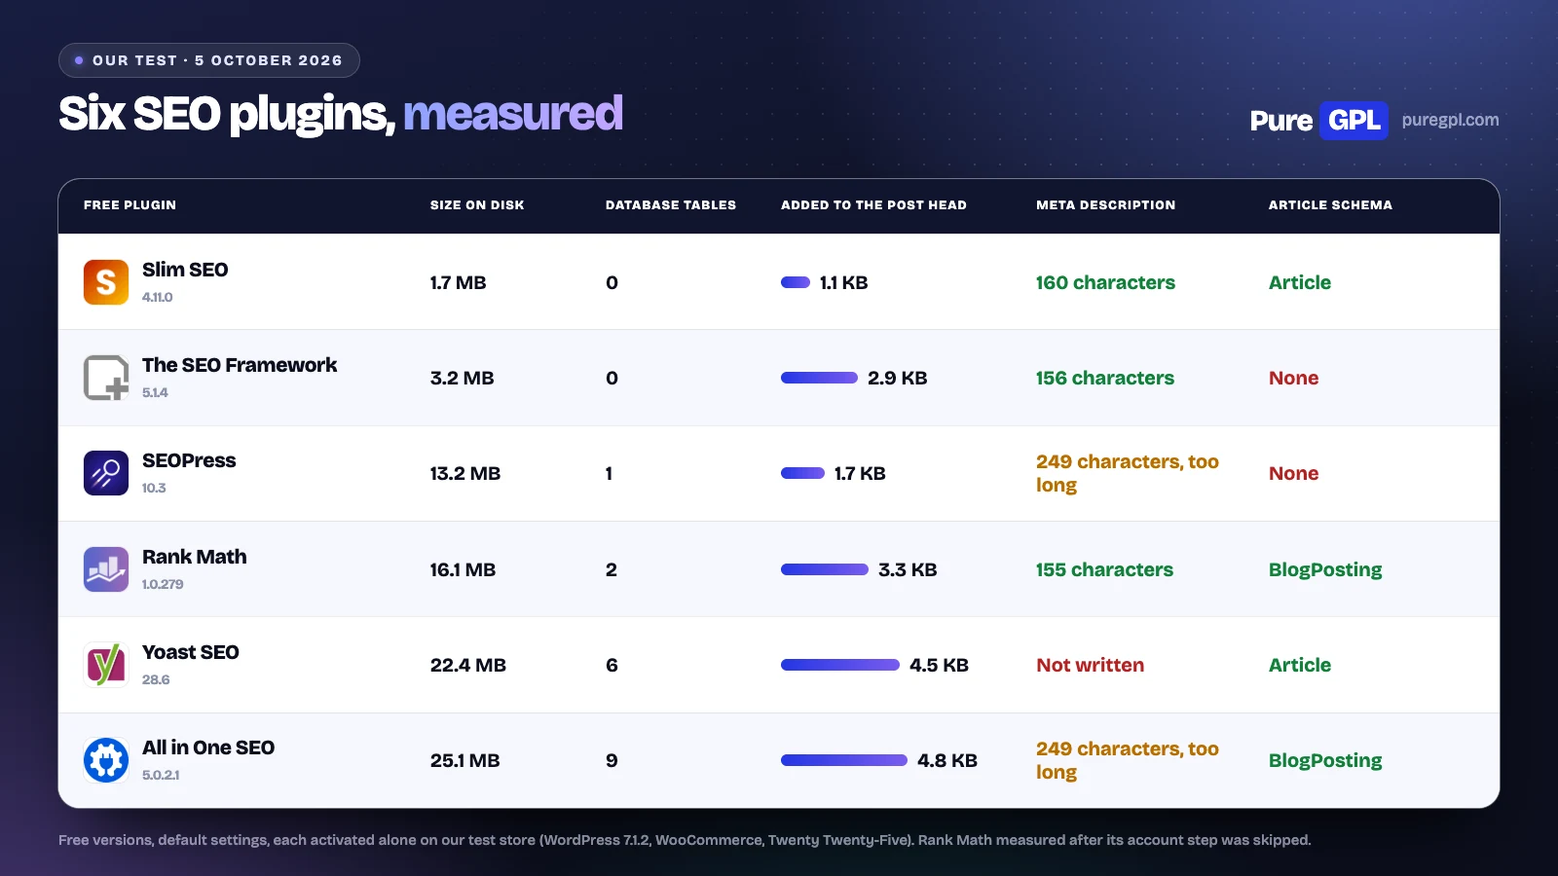
Task: Click Yoast SEO's Article schema value
Action: click(1299, 665)
